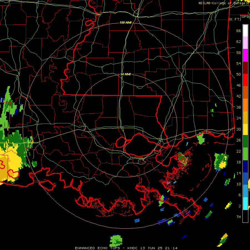Screen dimensions: 250x250
Task: Click the magenta 58 kft legend swatch
Action: [245, 55]
